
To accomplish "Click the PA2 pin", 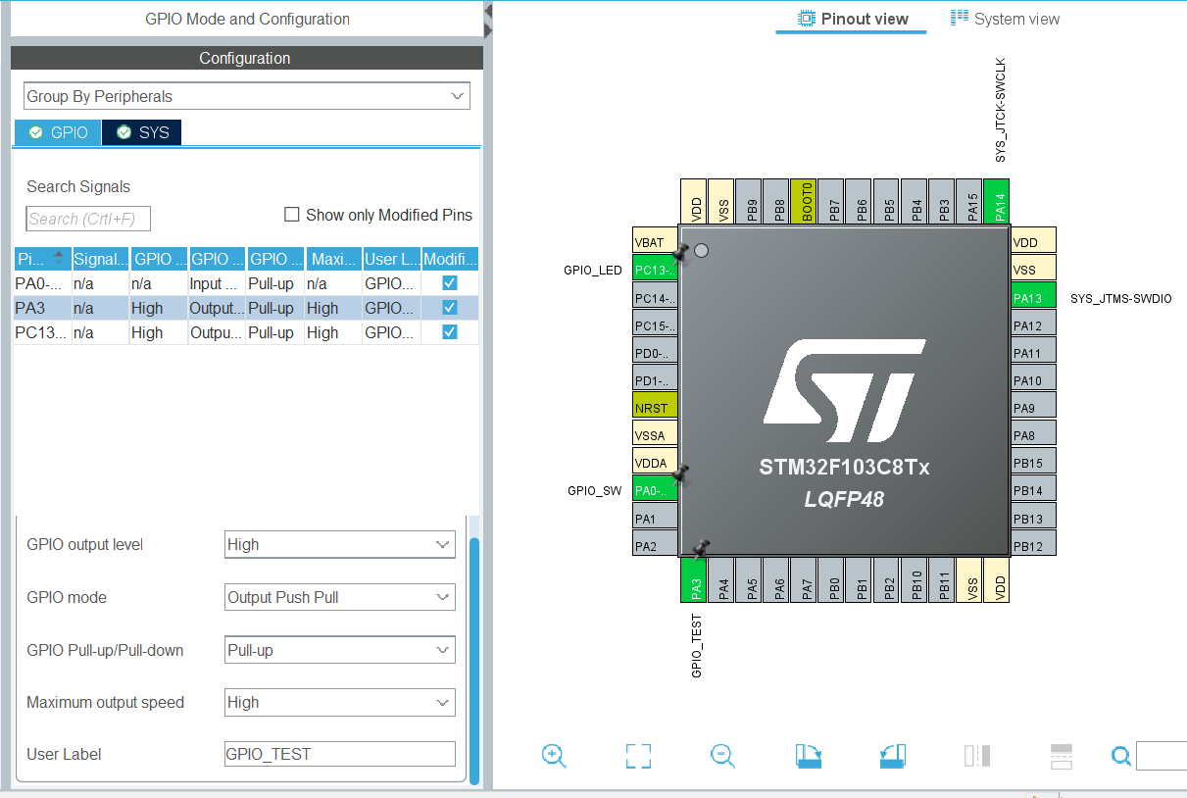I will tap(655, 545).
